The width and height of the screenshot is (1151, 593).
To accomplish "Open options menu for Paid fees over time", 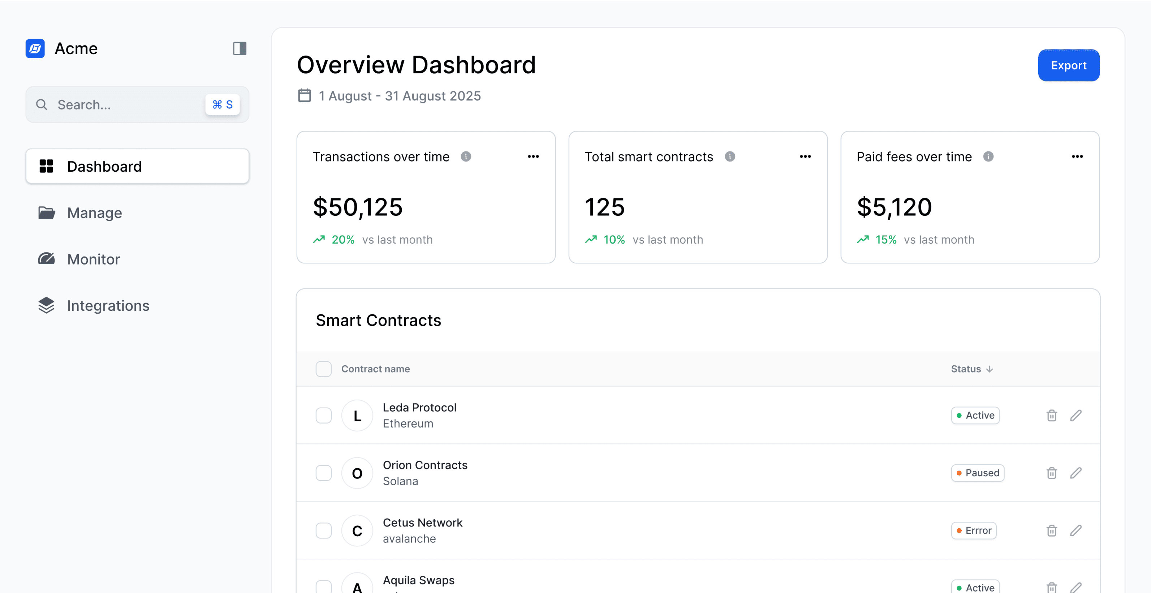I will (1077, 156).
